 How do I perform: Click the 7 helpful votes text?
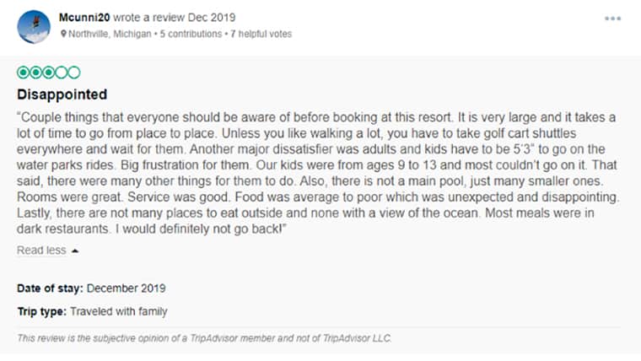coord(261,34)
